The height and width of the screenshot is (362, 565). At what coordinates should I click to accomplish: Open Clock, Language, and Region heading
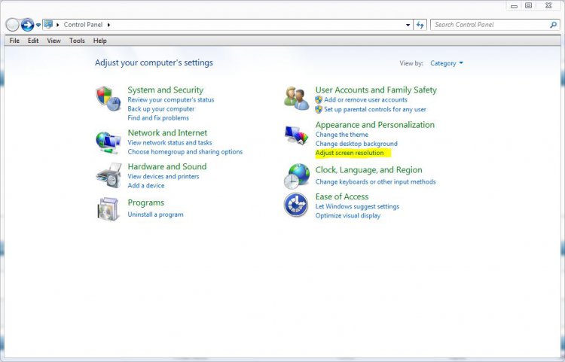[368, 170]
